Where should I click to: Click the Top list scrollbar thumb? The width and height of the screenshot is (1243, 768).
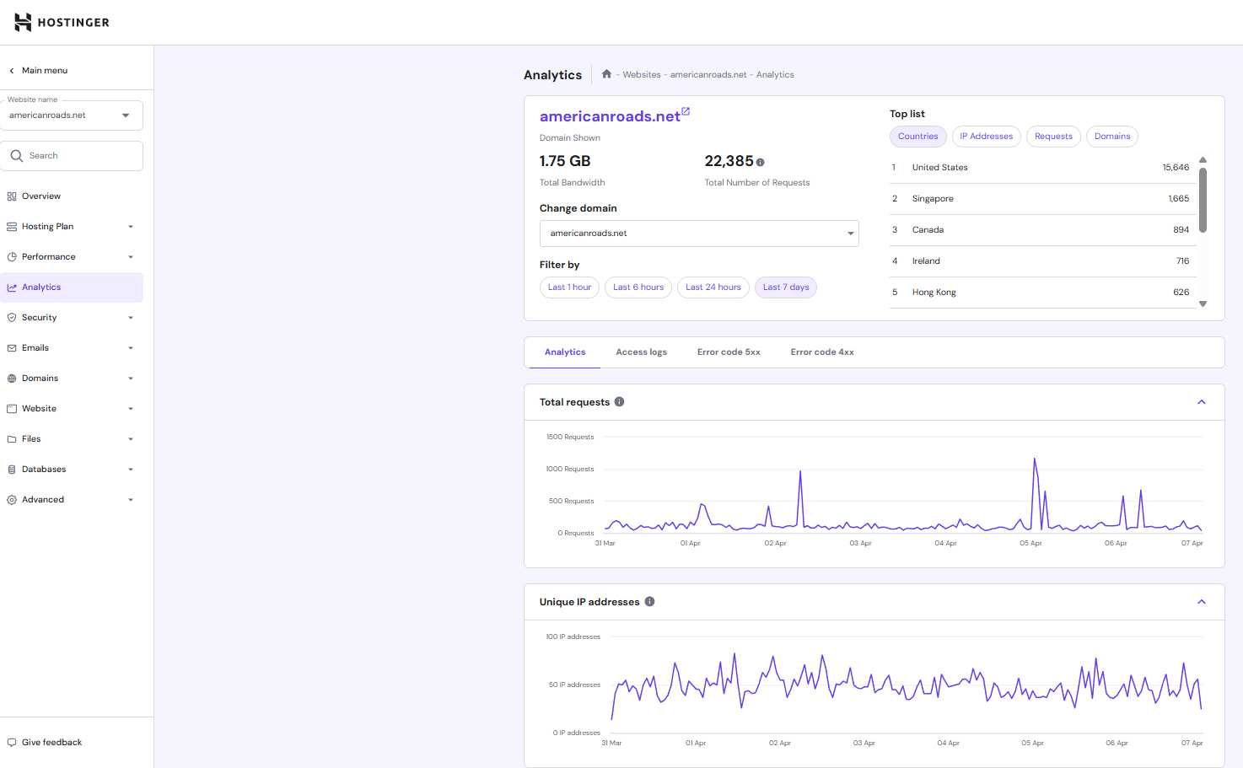pos(1203,200)
